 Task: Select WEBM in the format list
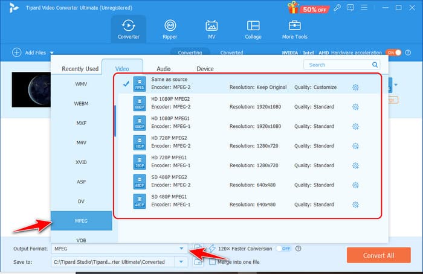coord(81,103)
